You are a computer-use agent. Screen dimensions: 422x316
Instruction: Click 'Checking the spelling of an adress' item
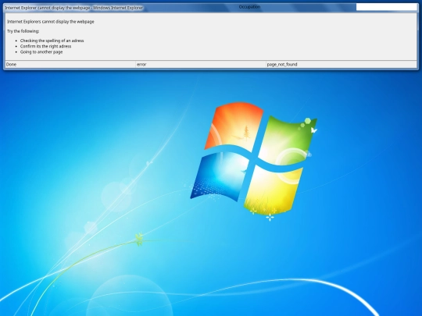tap(52, 41)
